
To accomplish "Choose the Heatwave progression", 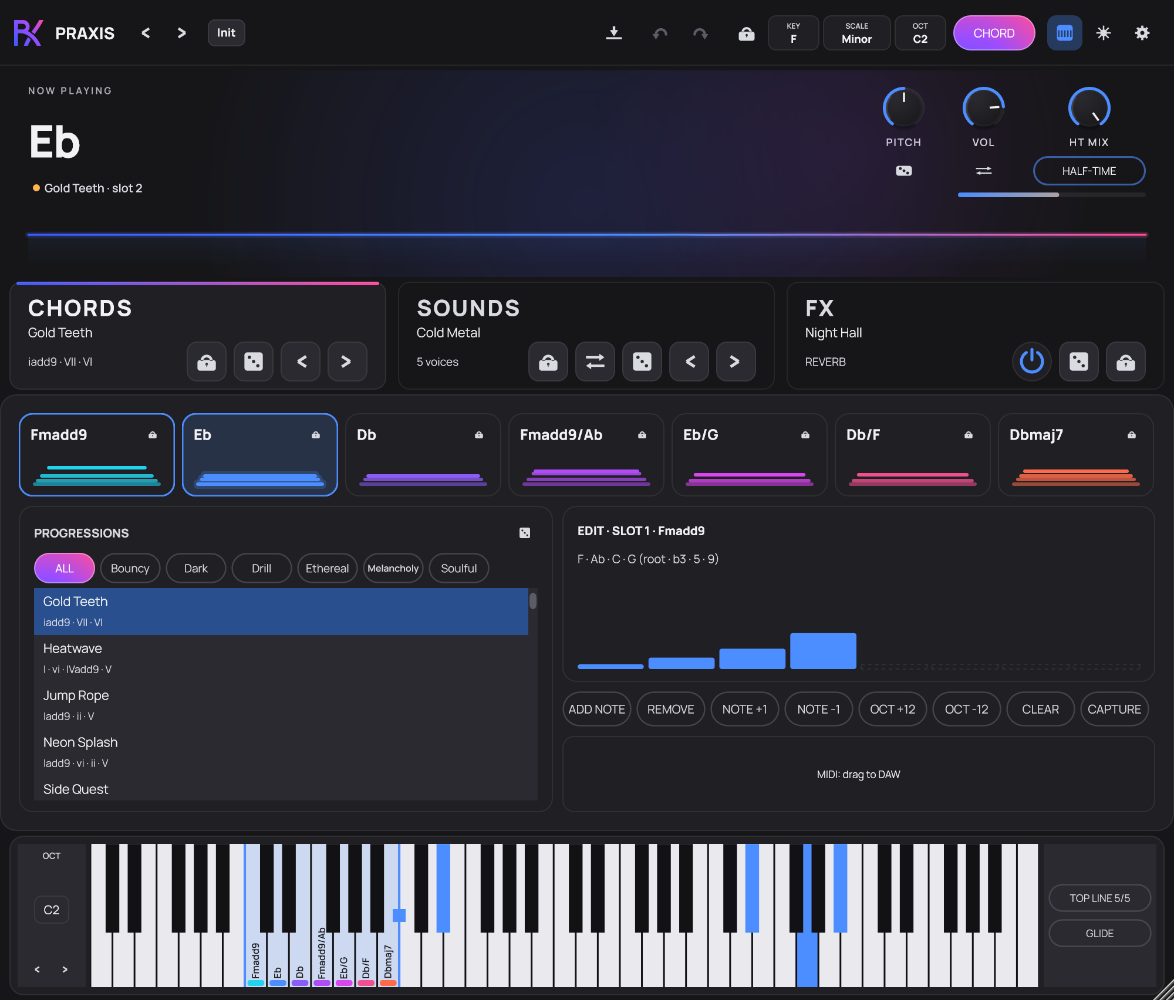I will tap(281, 658).
